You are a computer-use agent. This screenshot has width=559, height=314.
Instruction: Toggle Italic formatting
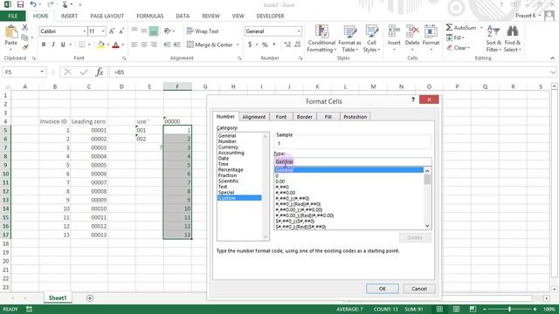pyautogui.click(x=53, y=44)
